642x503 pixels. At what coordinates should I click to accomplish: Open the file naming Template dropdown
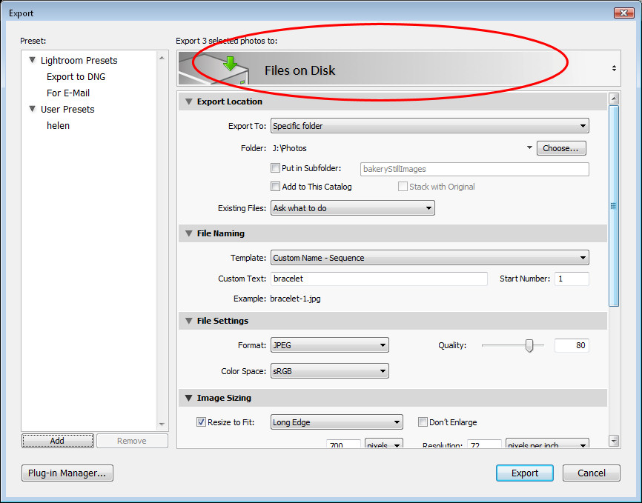[x=429, y=258]
